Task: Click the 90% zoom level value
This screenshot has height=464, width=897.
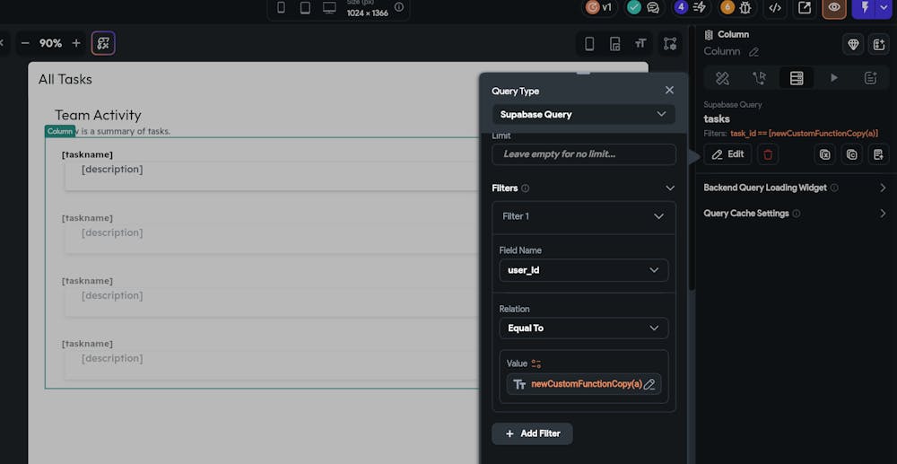Action: 50,43
